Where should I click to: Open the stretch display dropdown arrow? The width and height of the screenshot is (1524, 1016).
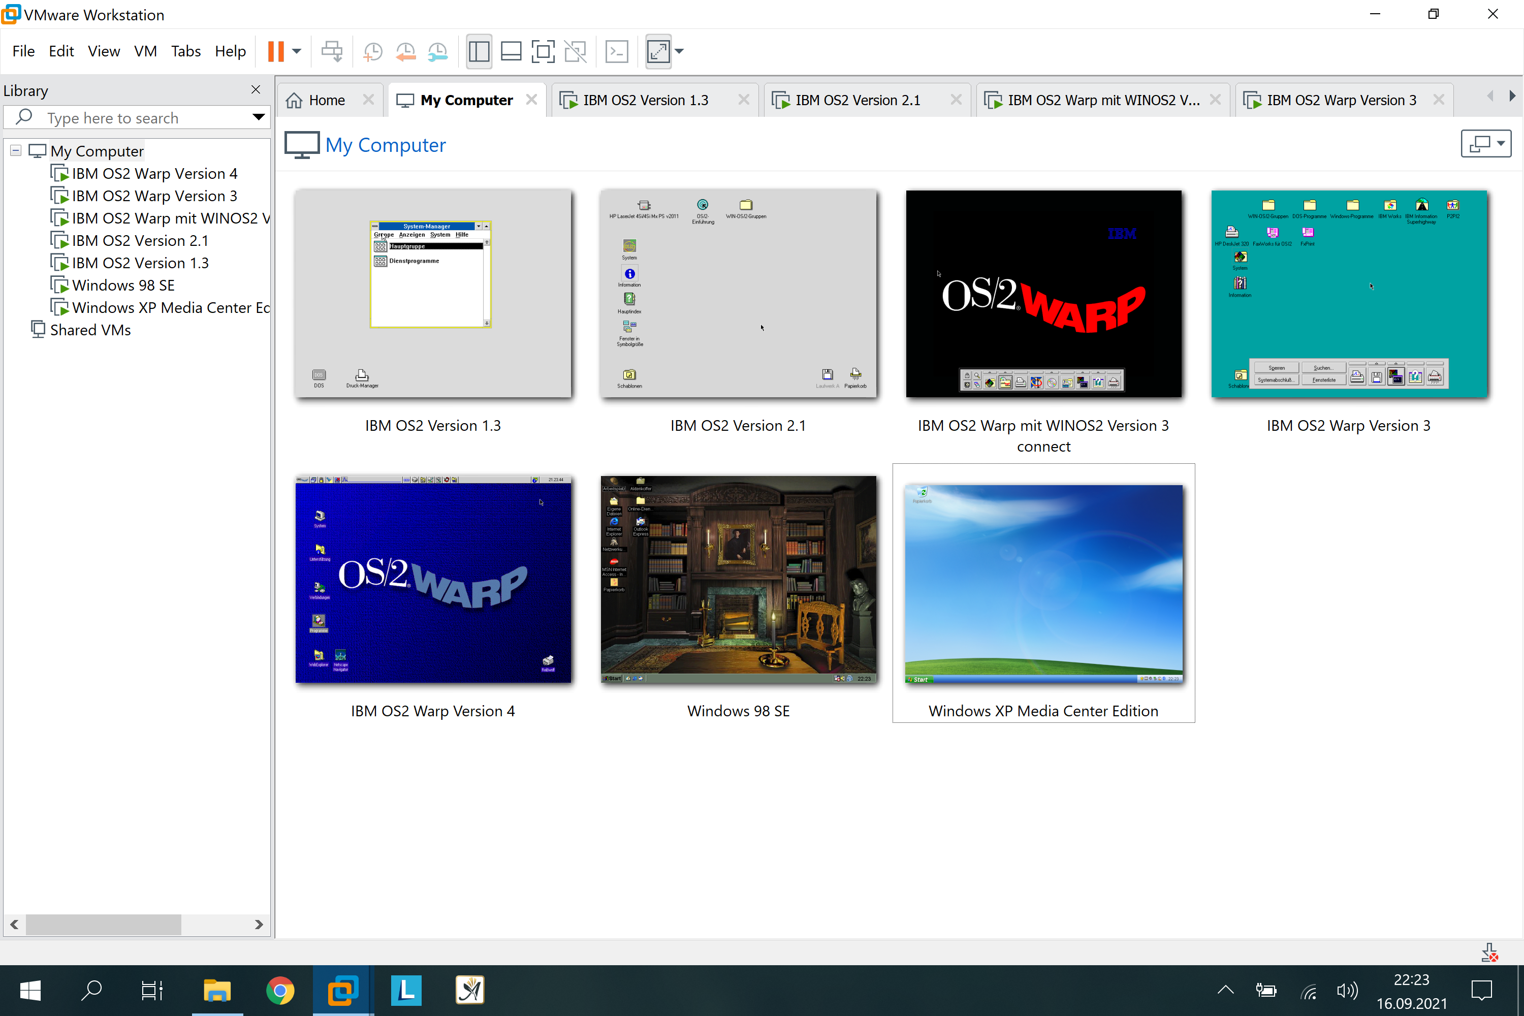coord(679,51)
